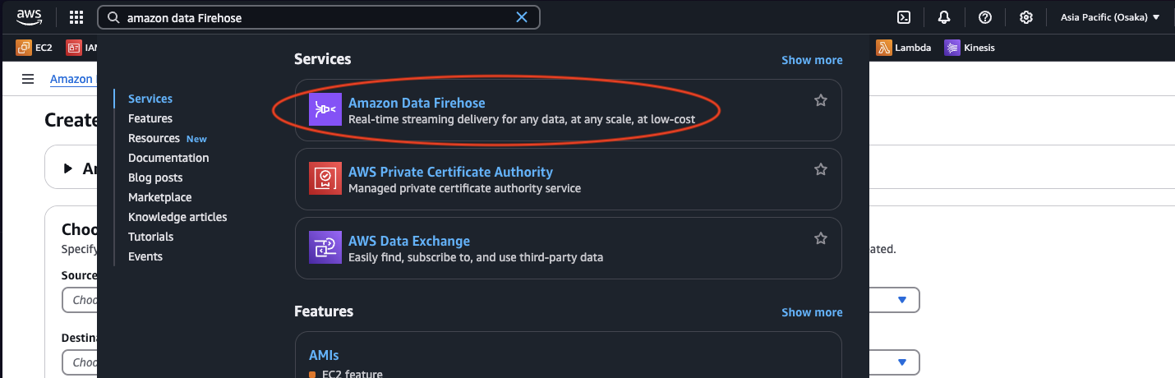The image size is (1175, 378).
Task: Open the Source dropdown arrow
Action: [902, 300]
